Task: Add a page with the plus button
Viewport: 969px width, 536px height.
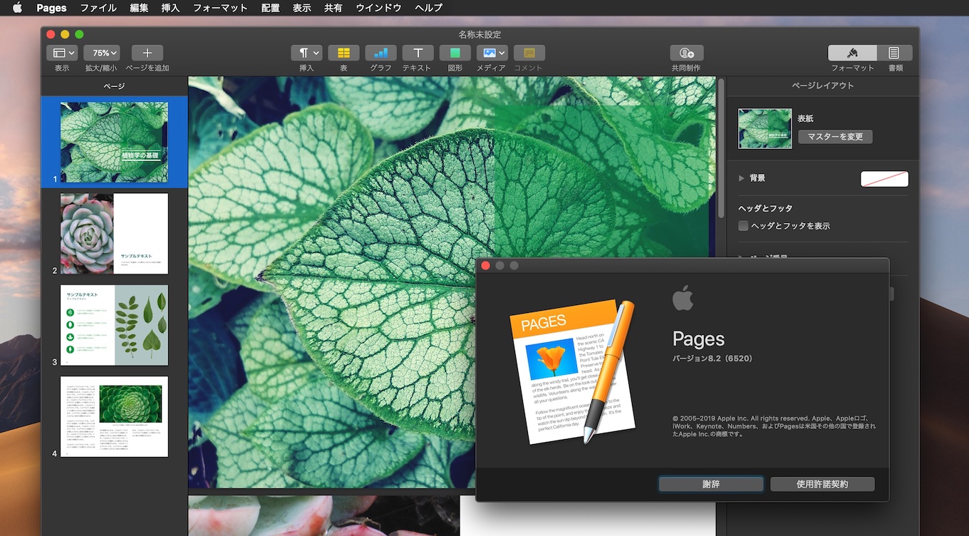Action: pyautogui.click(x=147, y=53)
